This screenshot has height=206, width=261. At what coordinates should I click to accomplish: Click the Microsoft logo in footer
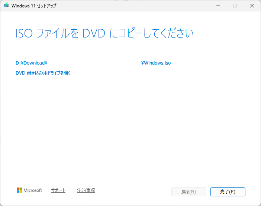(29, 190)
